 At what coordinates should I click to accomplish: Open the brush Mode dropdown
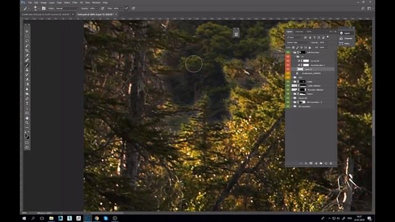click(67, 8)
